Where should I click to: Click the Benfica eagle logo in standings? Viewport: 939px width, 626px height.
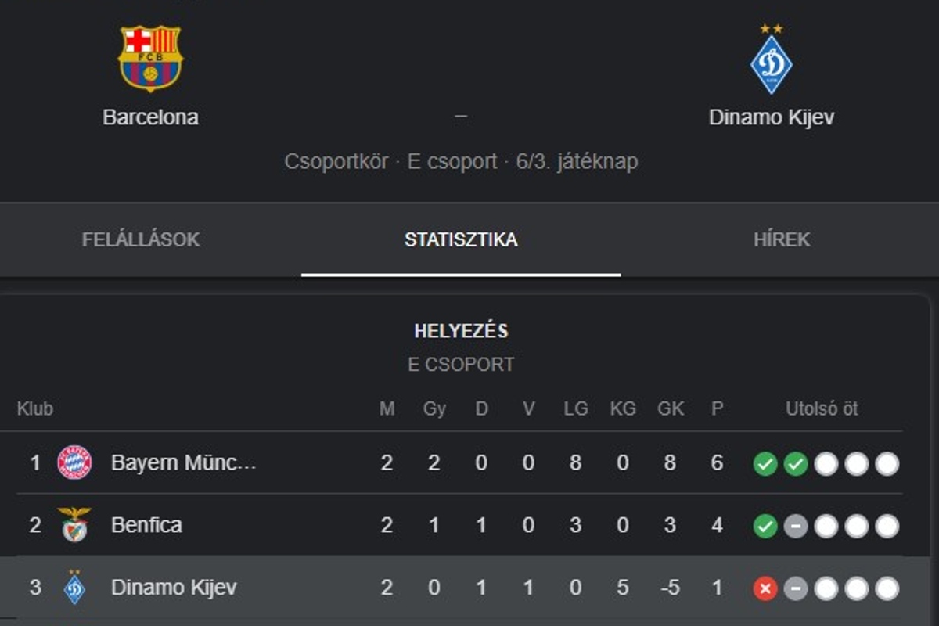[75, 525]
